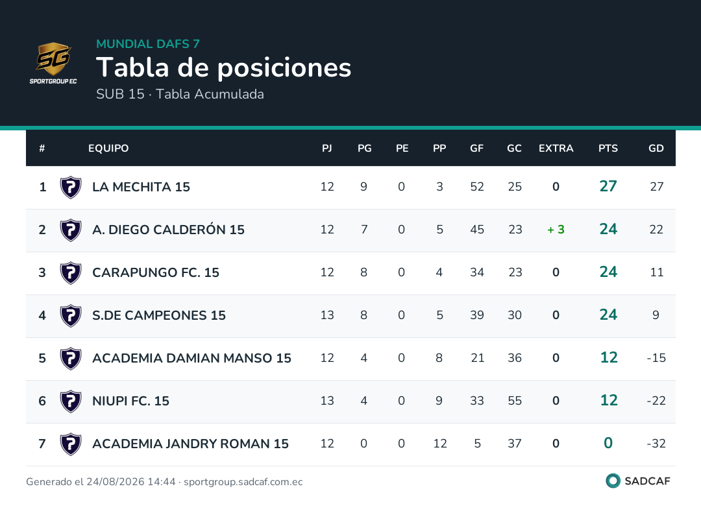The image size is (701, 515).
Task: Click ACADEMIA DAMIAN MANSO 15 shield icon
Action: [71, 359]
